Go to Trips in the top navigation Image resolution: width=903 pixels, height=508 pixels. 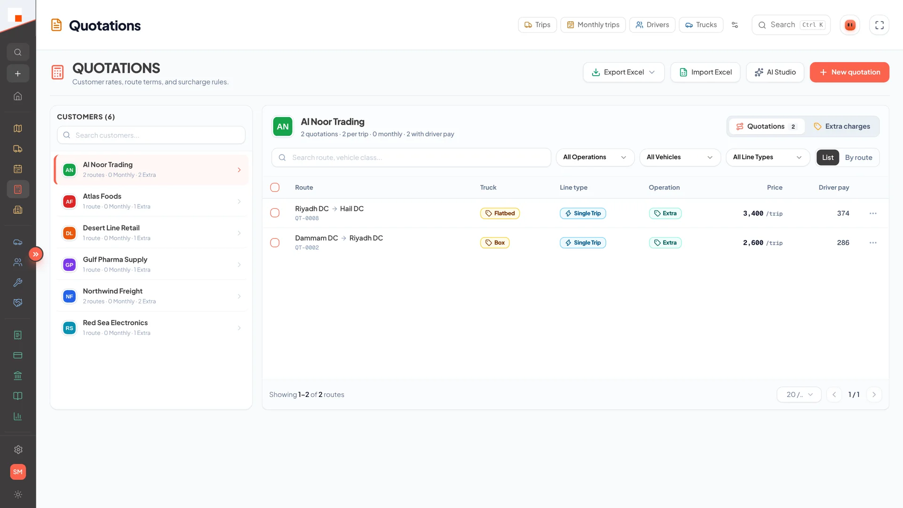click(537, 25)
